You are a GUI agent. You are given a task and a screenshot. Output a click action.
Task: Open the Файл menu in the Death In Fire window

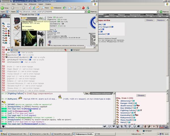pos(13,4)
